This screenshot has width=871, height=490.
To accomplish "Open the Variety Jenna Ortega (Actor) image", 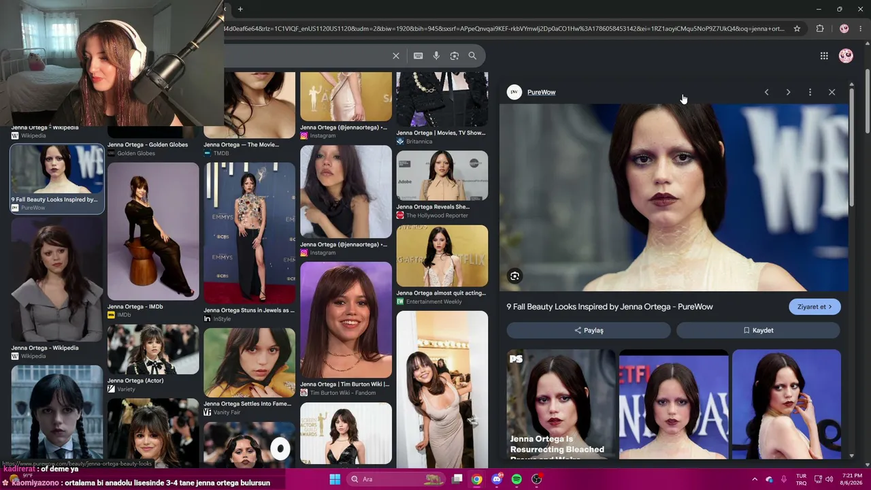I will (x=153, y=349).
